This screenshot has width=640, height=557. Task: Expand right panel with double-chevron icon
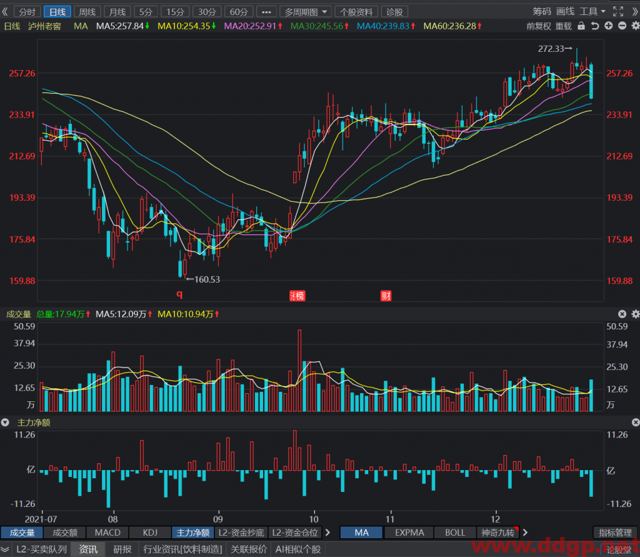click(x=635, y=11)
